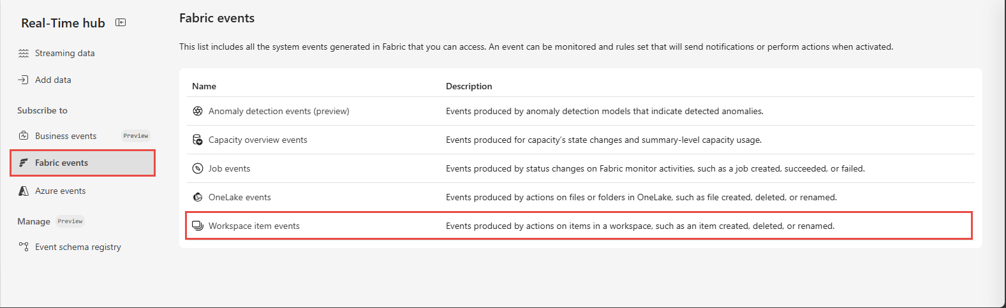This screenshot has width=1006, height=308.
Task: Select Fabric events in the sidebar
Action: [x=82, y=163]
